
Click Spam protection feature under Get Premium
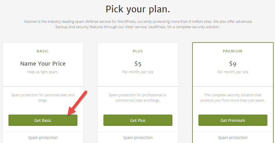tap(233, 138)
